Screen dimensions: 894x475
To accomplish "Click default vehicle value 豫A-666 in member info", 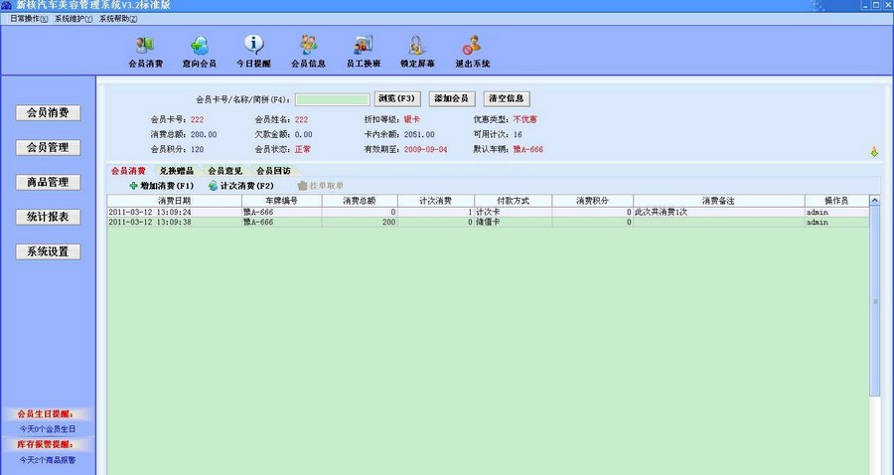I will (528, 149).
